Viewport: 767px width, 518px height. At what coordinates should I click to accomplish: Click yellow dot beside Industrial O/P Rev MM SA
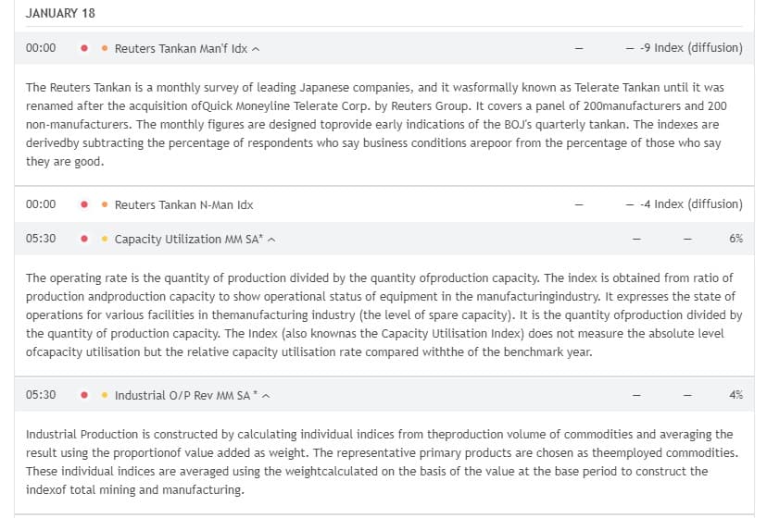pyautogui.click(x=104, y=395)
